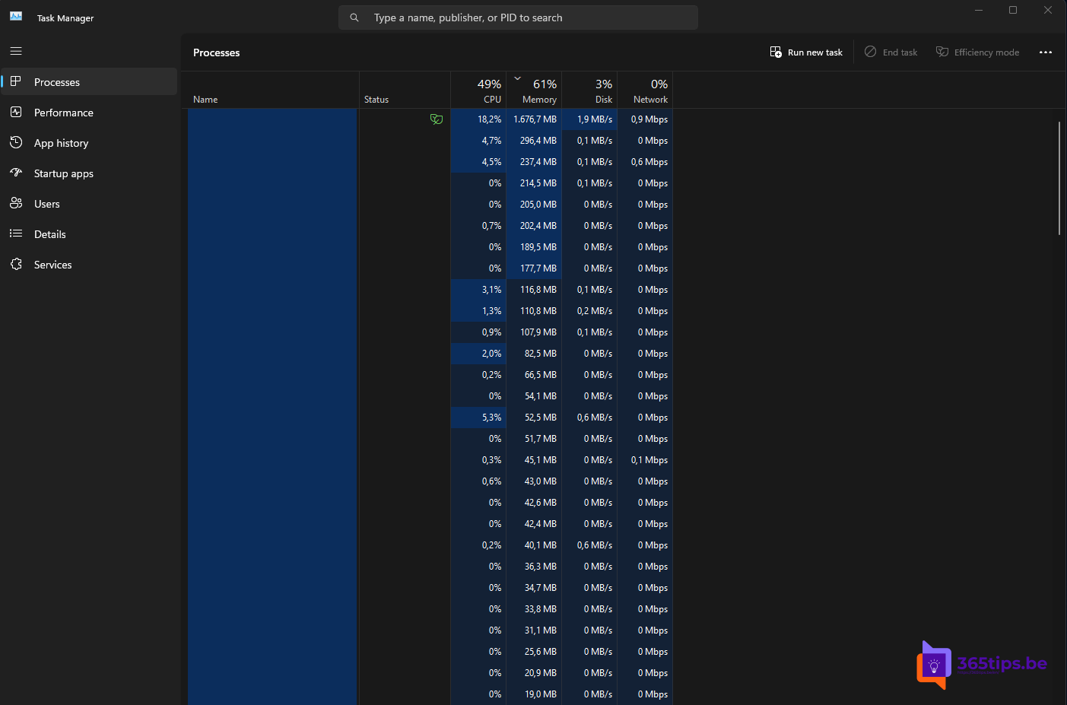Open the three-dots more options menu
Viewport: 1067px width, 705px height.
coord(1046,52)
